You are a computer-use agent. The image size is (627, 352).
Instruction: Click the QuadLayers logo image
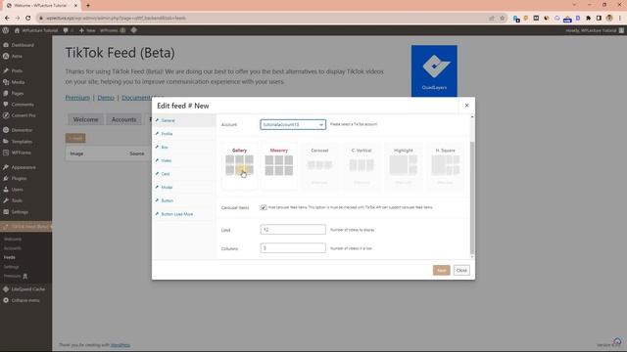tap(434, 71)
